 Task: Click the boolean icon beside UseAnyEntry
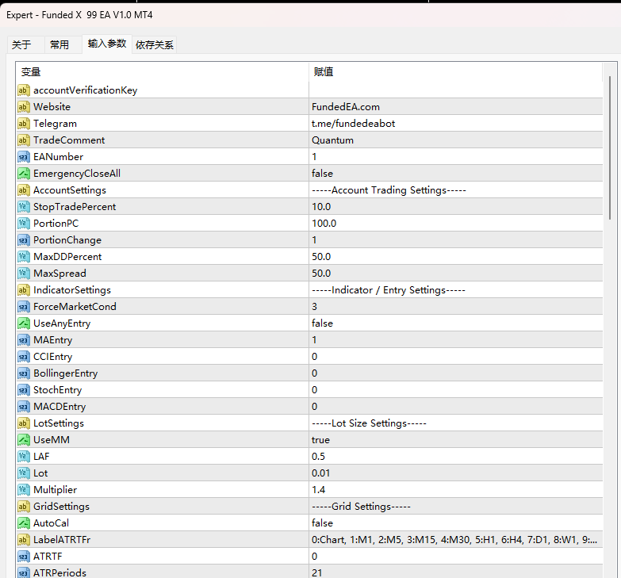[23, 323]
